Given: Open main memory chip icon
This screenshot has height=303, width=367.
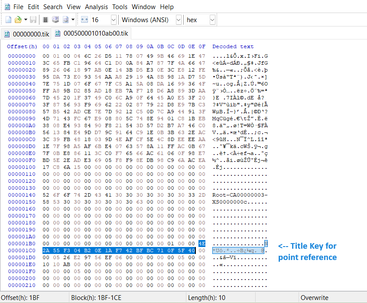Looking at the screenshot, I should (x=45, y=20).
